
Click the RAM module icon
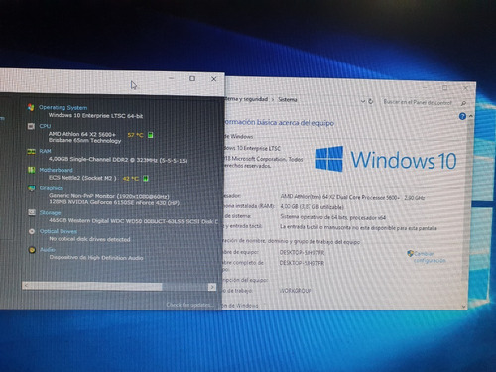click(31, 152)
